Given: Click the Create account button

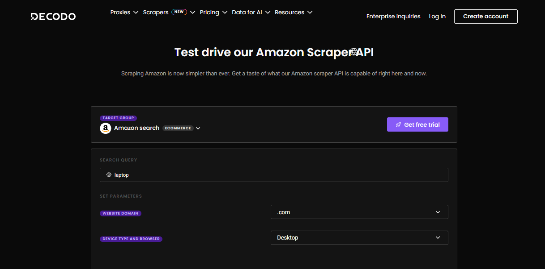Looking at the screenshot, I should (485, 17).
